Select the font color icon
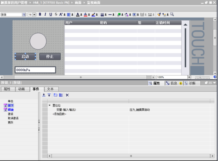The height and width of the screenshot is (161, 218). [x=78, y=15]
